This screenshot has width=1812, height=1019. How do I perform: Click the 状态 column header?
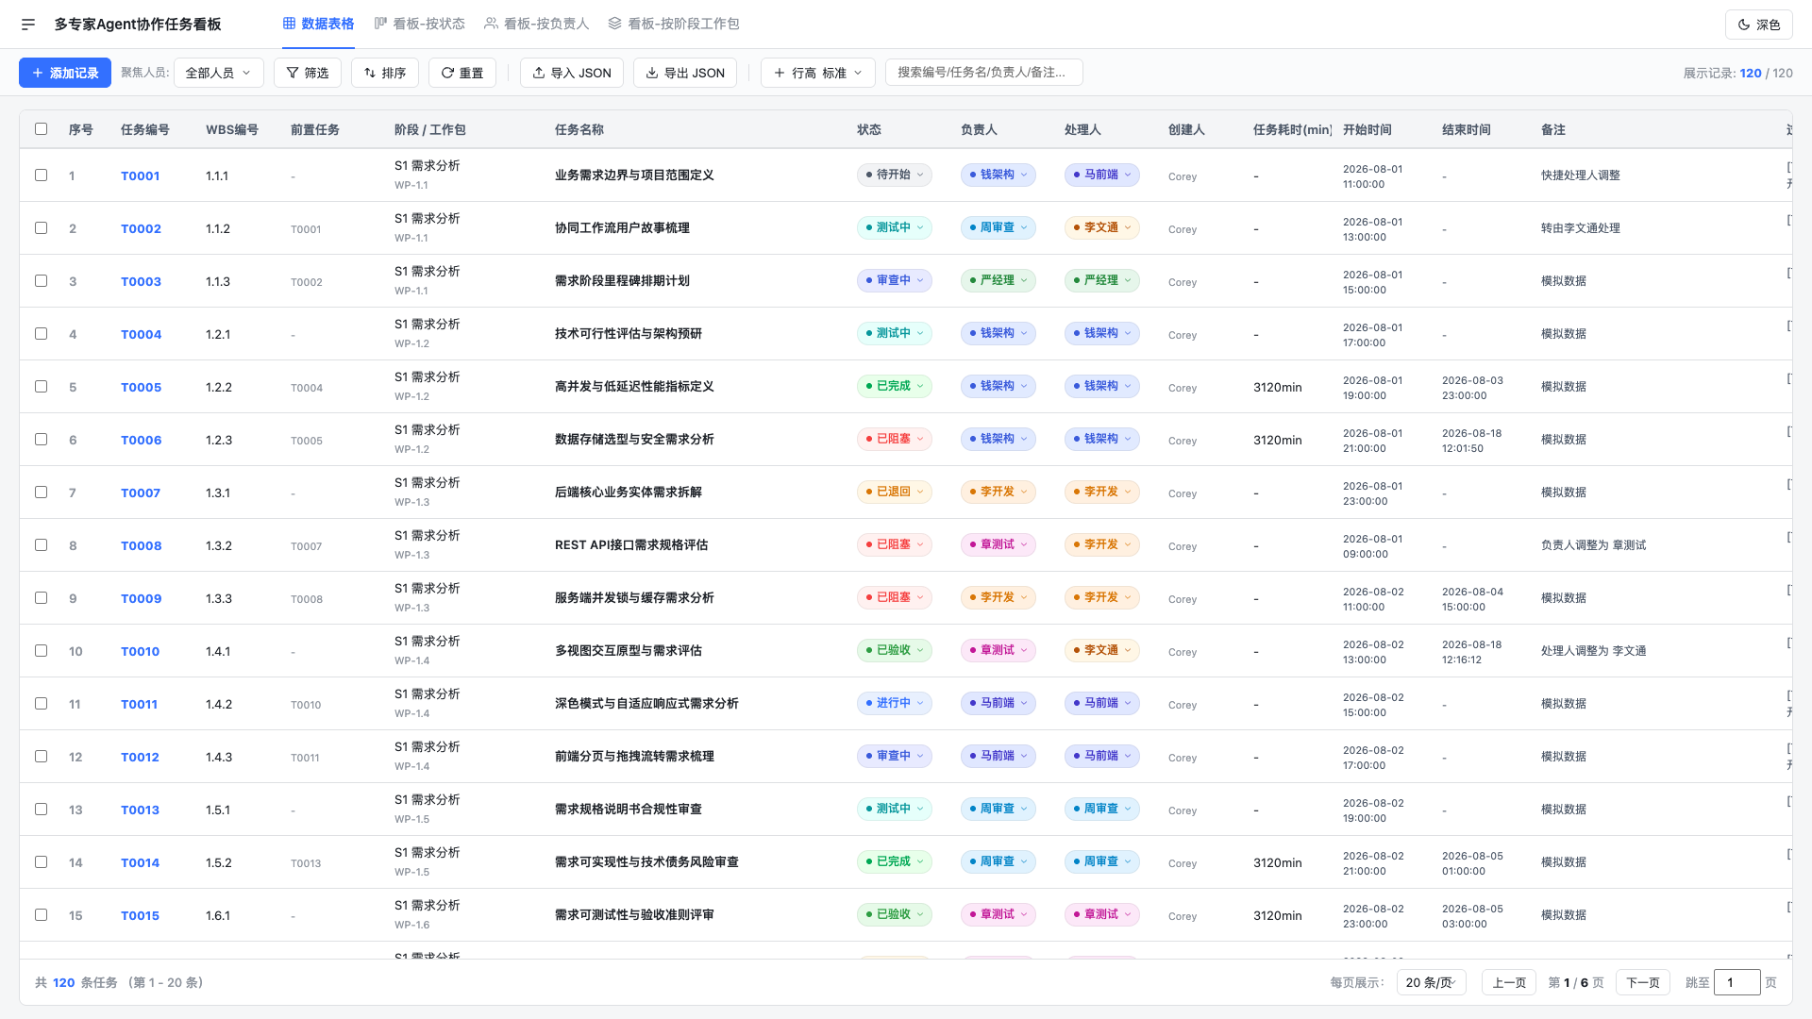coord(869,130)
